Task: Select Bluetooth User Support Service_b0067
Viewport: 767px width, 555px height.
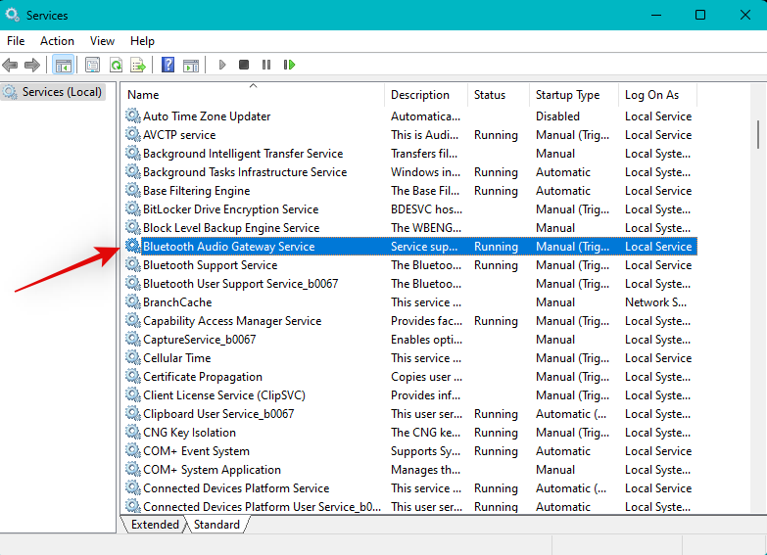Action: [x=410, y=284]
